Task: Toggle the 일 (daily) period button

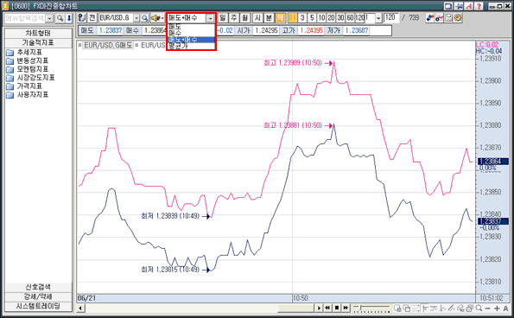Action: coord(223,17)
